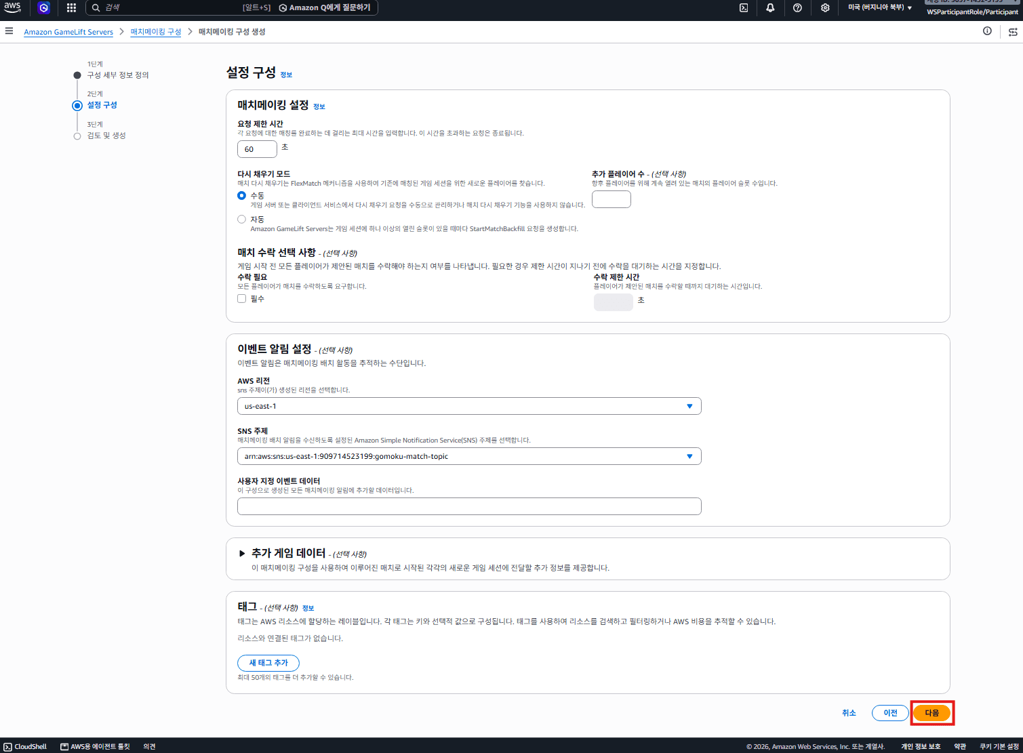Open the preferences panel icon at far right
This screenshot has height=753, width=1023.
[1013, 32]
